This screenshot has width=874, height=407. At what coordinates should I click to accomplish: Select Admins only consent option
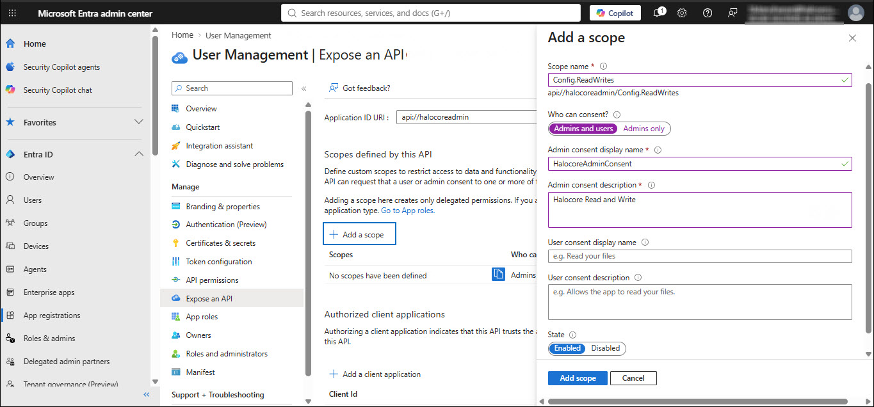click(643, 129)
